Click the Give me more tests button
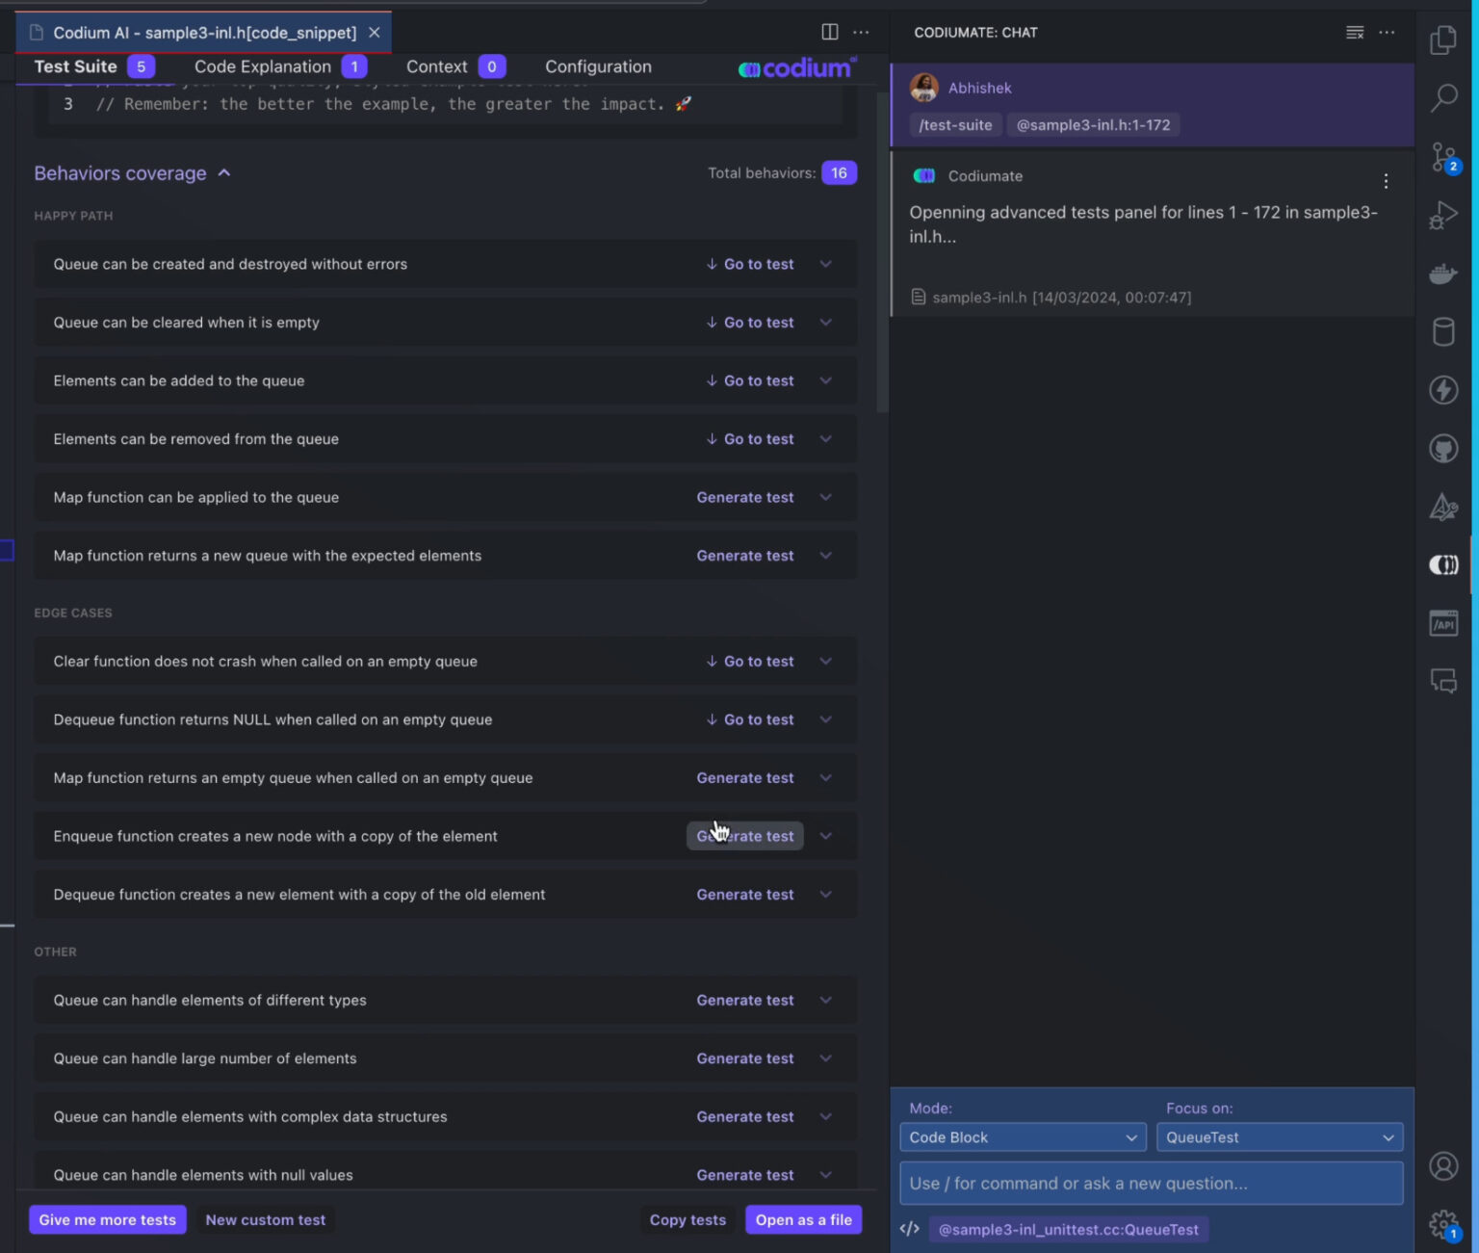The width and height of the screenshot is (1479, 1253). coord(107,1219)
